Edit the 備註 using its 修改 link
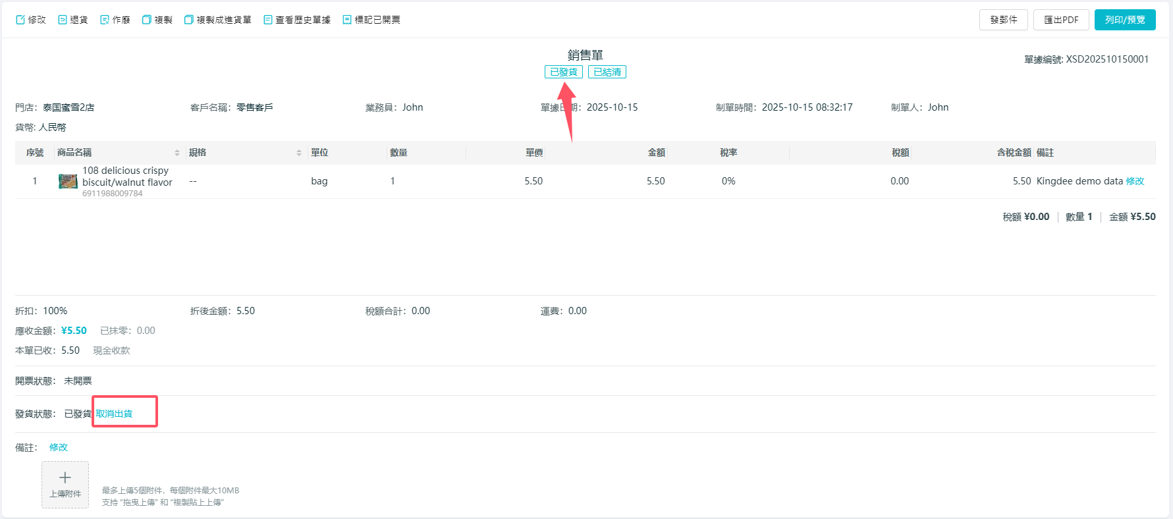The height and width of the screenshot is (519, 1173). [59, 447]
